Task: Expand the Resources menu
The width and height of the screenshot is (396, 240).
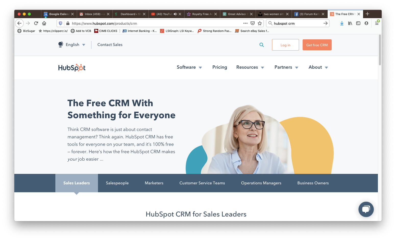Action: (x=250, y=67)
